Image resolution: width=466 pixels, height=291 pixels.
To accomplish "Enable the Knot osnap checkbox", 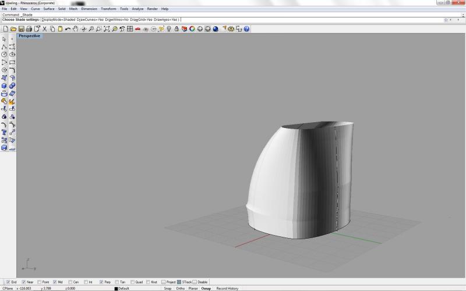I will (148, 282).
